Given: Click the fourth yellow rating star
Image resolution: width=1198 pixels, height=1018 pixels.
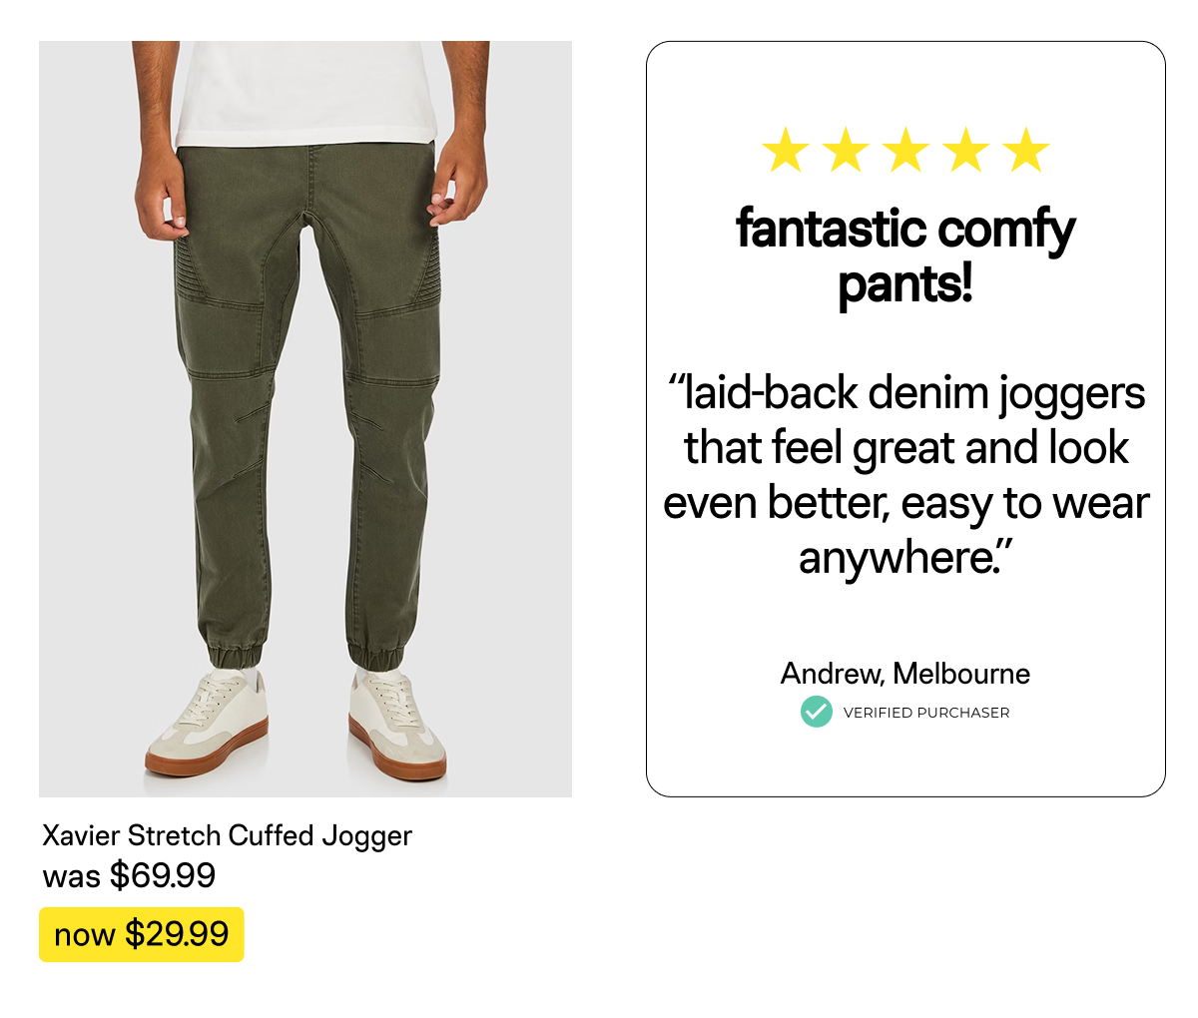Looking at the screenshot, I should click(x=965, y=150).
